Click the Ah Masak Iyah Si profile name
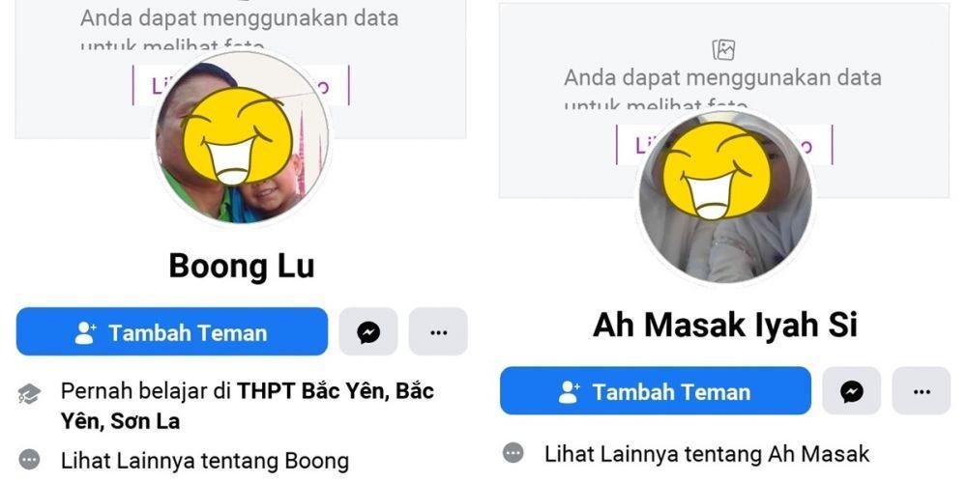 point(725,325)
